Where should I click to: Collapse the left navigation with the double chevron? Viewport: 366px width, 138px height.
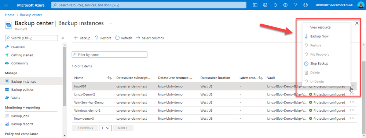(x=63, y=38)
